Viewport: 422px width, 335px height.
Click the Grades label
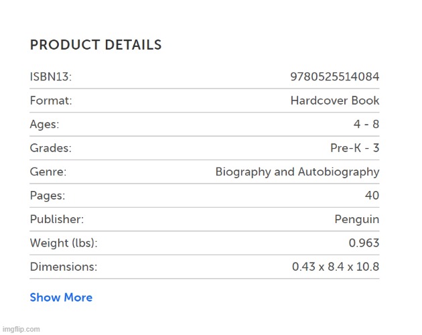click(50, 148)
